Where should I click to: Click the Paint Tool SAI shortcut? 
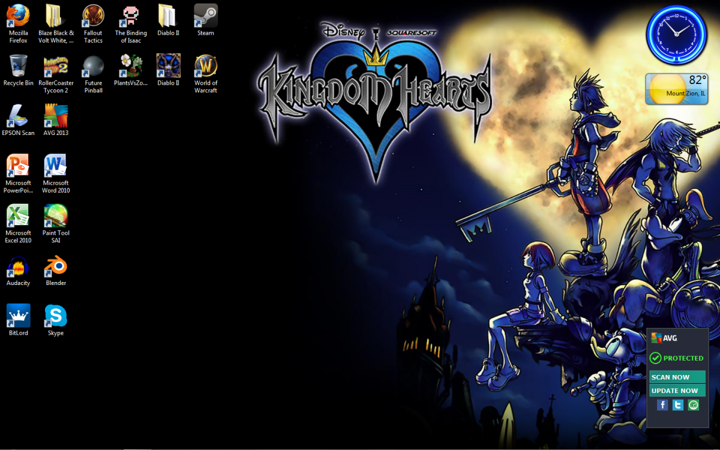(x=56, y=216)
